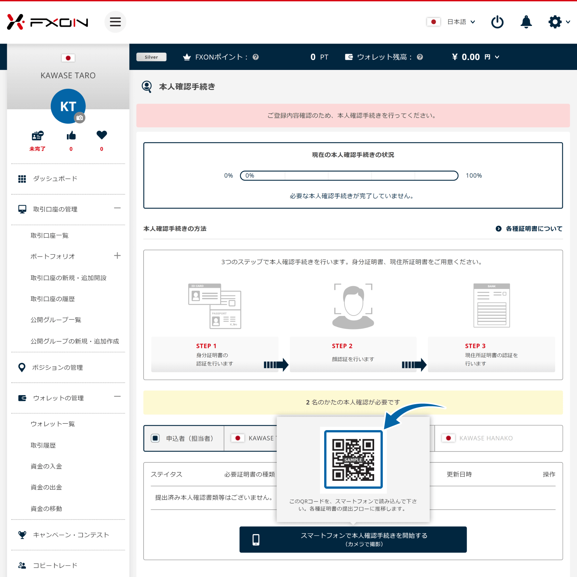Select the KAWASE HANAKO tab
Image resolution: width=577 pixels, height=577 pixels.
point(498,438)
